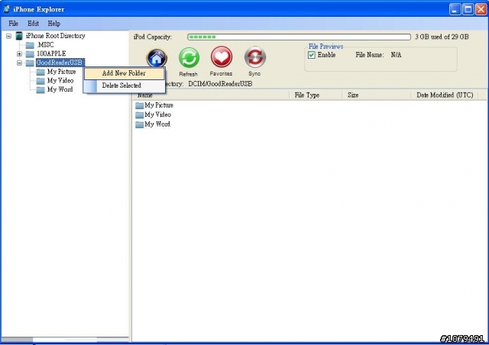Select My Picture label in tree
489x345 pixels.
[x=61, y=72]
